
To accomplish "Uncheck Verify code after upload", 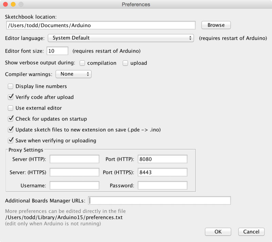I will point(10,97).
